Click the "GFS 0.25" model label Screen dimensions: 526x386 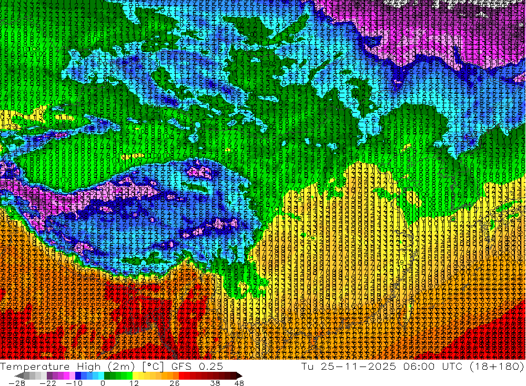click(197, 367)
